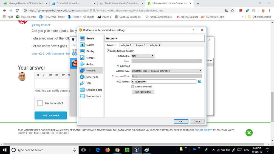Click the Add comment link
The height and width of the screenshot is (154, 274).
tap(55, 54)
